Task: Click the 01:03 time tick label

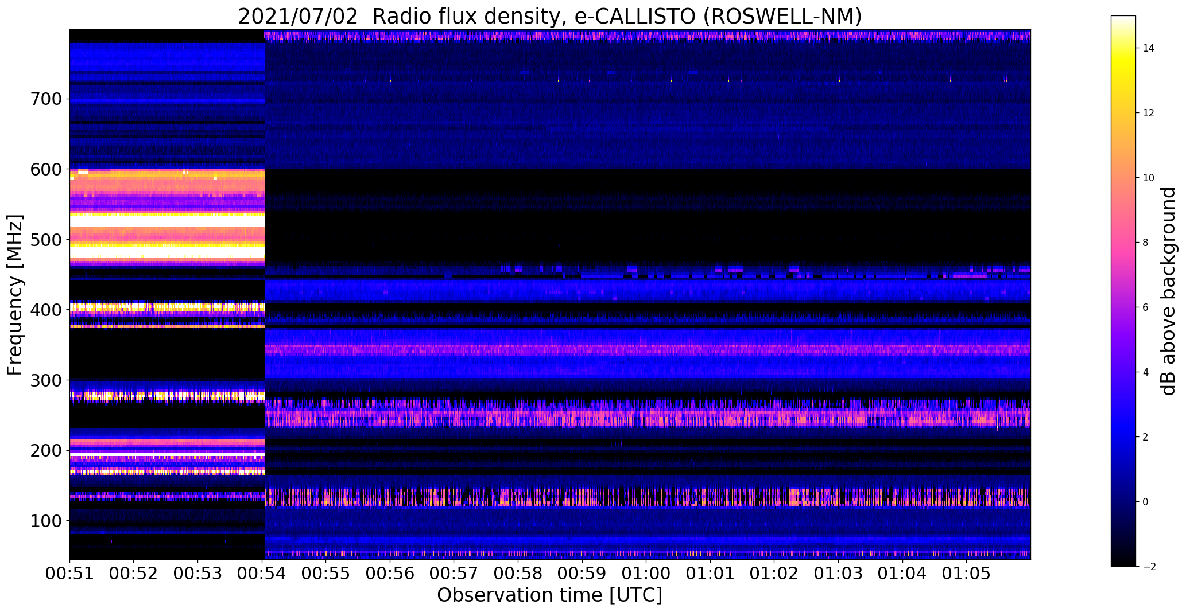Action: [x=838, y=572]
